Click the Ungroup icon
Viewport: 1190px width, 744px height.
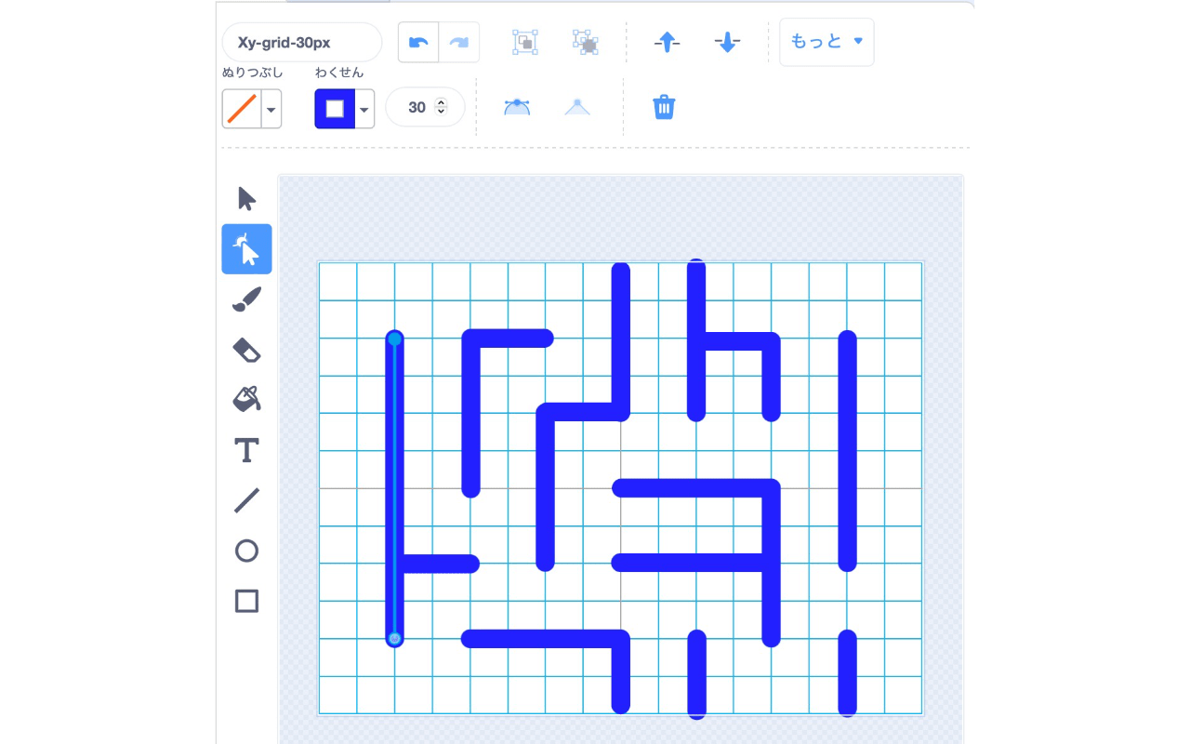pyautogui.click(x=585, y=42)
